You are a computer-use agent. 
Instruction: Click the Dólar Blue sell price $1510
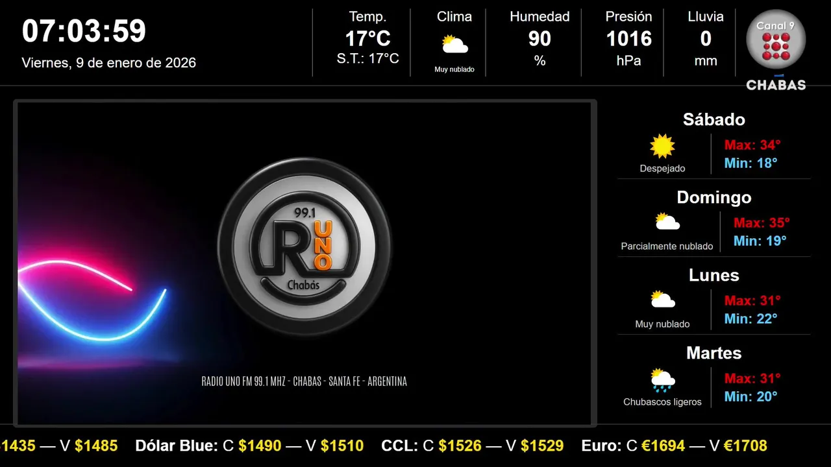click(342, 446)
